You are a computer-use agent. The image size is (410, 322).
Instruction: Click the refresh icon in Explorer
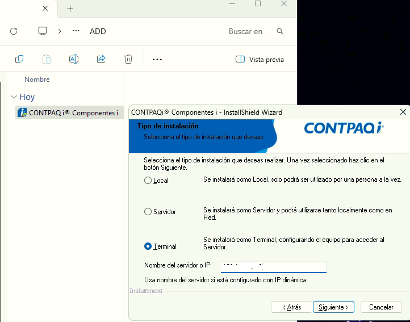pos(14,31)
